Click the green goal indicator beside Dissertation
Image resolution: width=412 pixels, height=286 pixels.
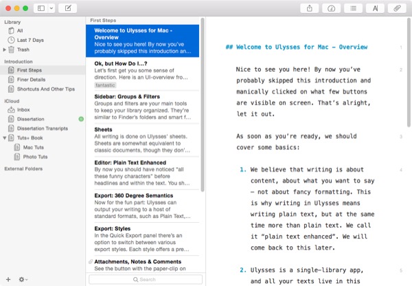(x=81, y=119)
